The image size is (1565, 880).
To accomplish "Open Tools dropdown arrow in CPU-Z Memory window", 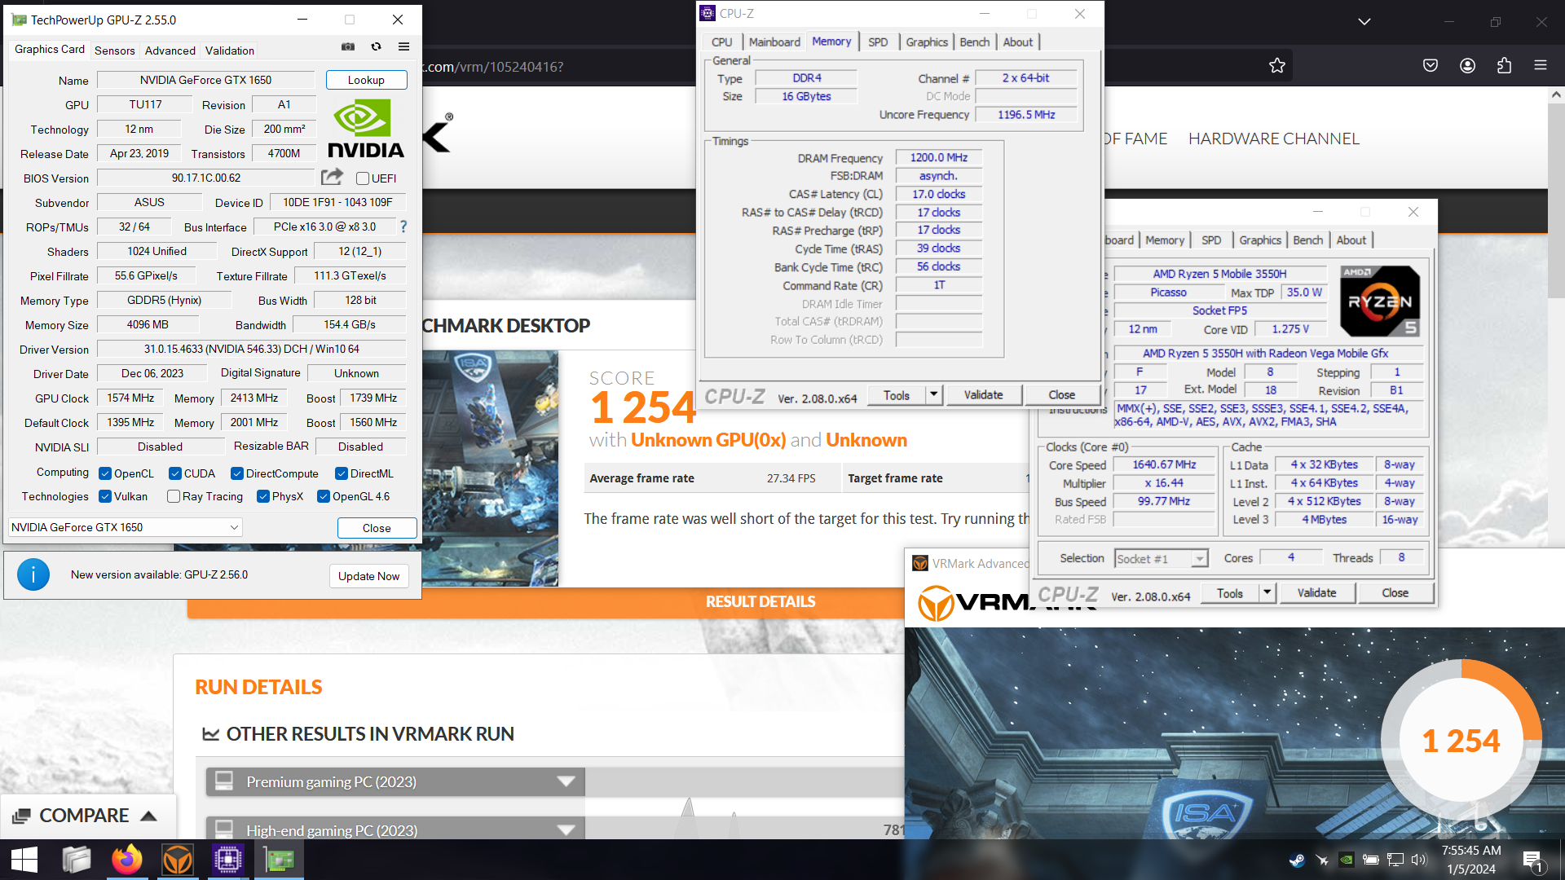I will [934, 395].
